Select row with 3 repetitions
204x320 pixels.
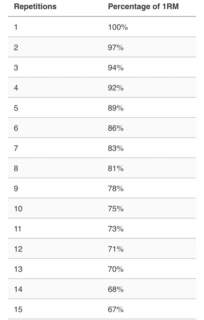click(x=102, y=67)
